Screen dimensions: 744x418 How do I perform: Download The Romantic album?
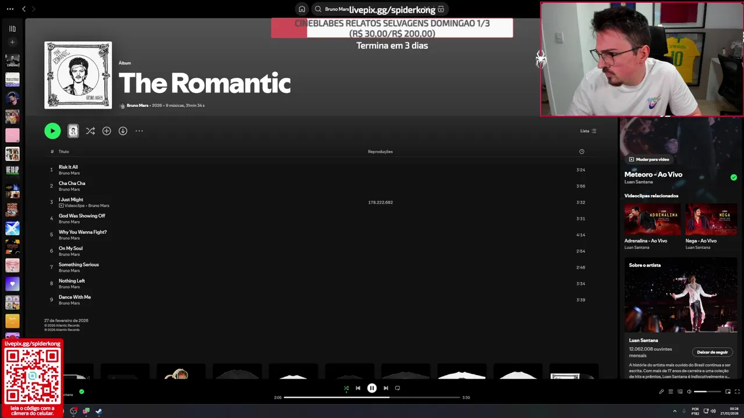pos(123,131)
